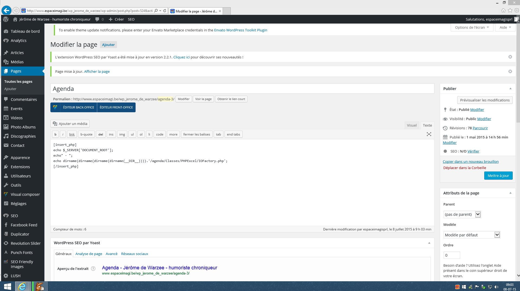Dismiss the Yoast SEO update notice
The width and height of the screenshot is (520, 291).
pyautogui.click(x=510, y=57)
